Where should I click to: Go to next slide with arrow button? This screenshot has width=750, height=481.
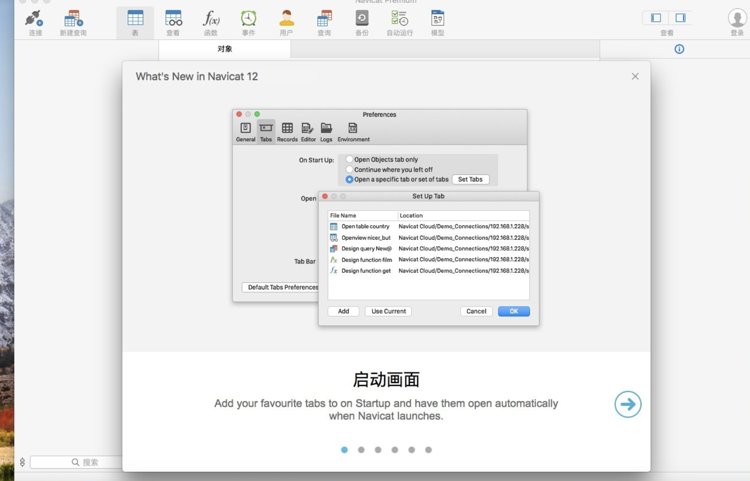[628, 404]
